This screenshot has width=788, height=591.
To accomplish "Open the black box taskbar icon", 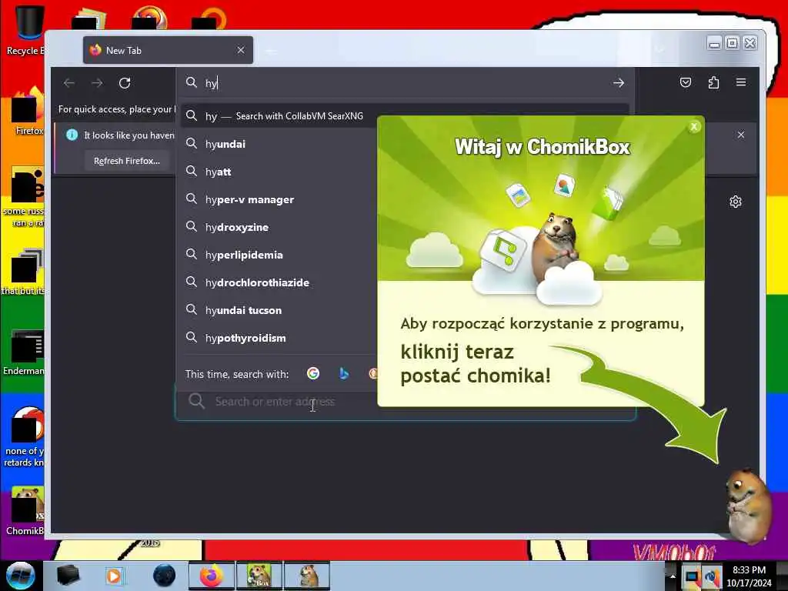I will click(x=68, y=576).
